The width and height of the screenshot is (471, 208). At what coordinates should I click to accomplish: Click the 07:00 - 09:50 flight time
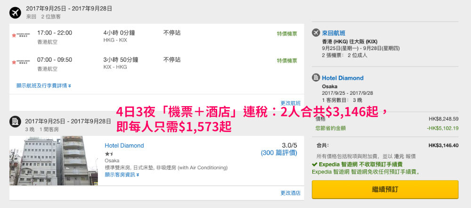click(x=55, y=59)
